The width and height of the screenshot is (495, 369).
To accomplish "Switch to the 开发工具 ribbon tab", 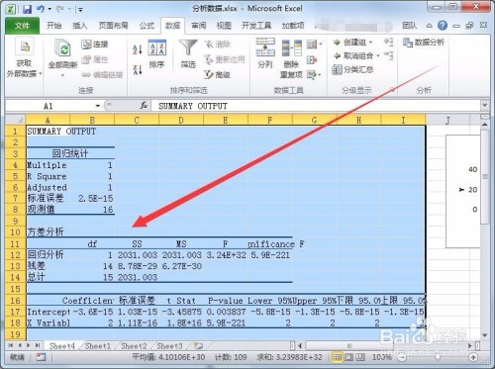I will click(256, 26).
